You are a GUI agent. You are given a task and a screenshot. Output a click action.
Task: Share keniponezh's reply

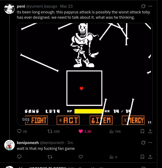pos(150,157)
